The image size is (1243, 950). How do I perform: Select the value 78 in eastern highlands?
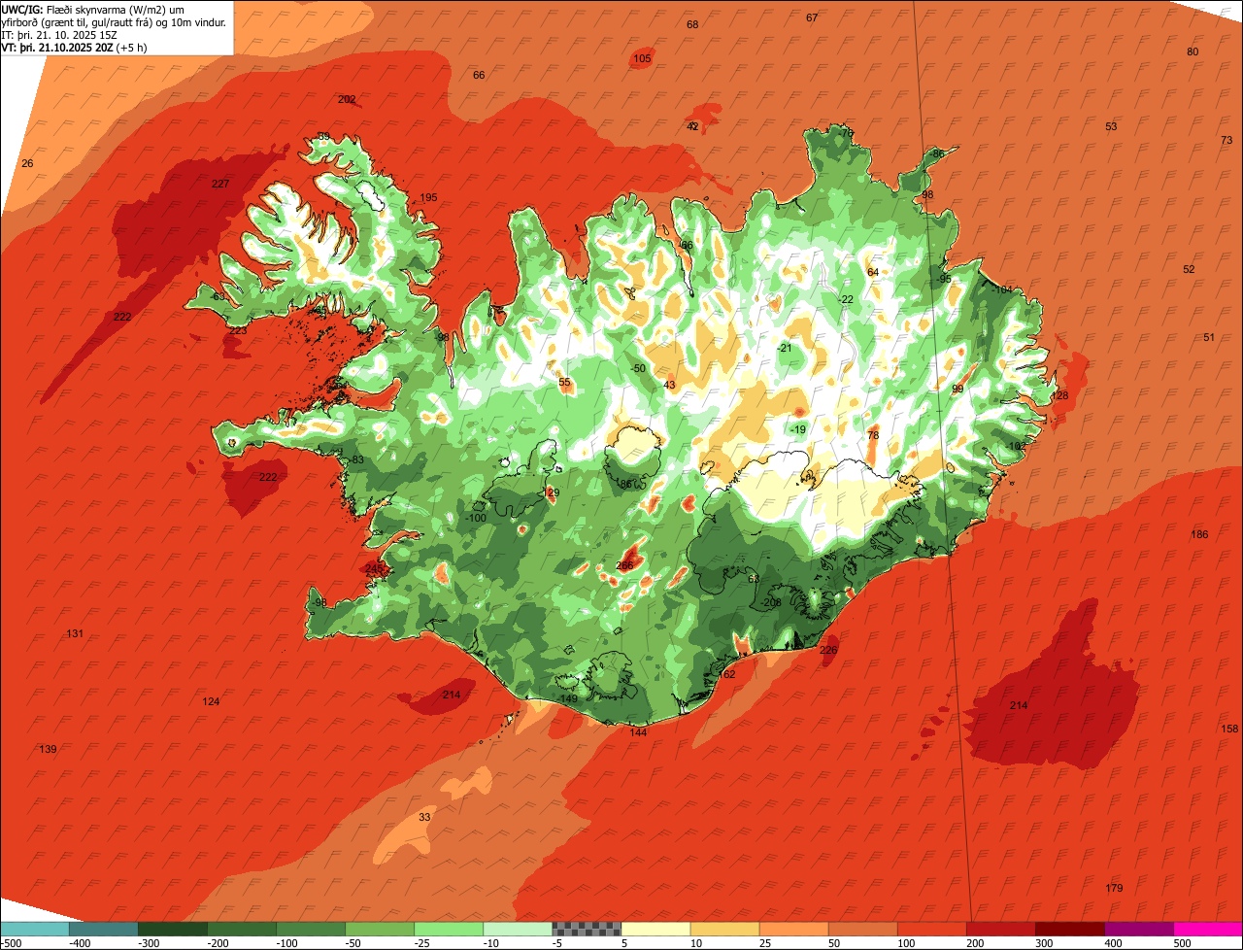(x=872, y=435)
